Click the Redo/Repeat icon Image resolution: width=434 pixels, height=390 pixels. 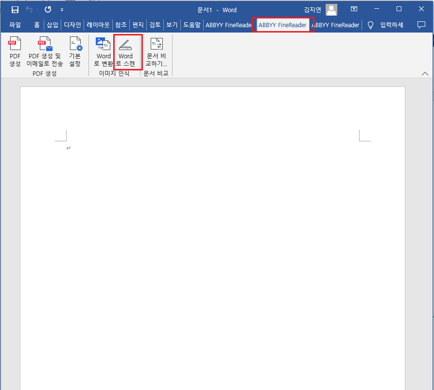[x=48, y=9]
